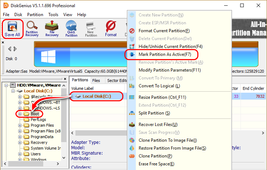Open the File menu
The height and width of the screenshot is (170, 267).
coord(6,15)
